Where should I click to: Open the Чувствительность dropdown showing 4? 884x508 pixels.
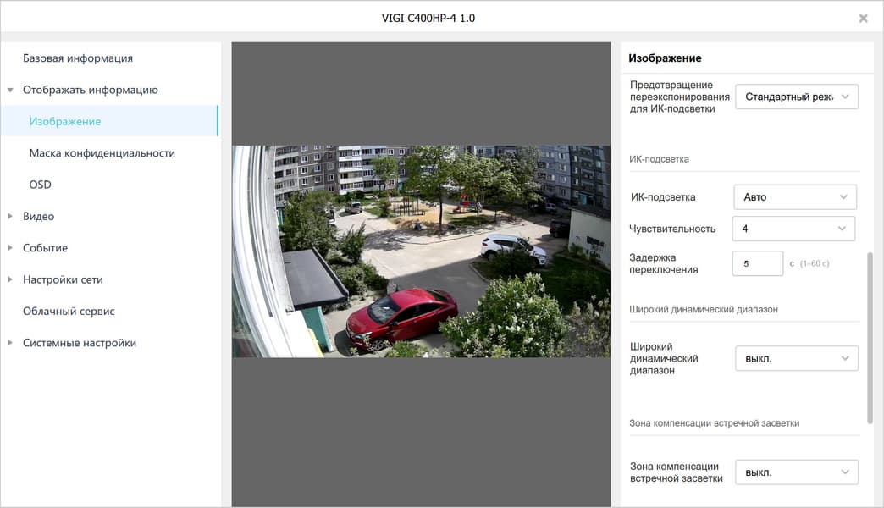point(793,229)
